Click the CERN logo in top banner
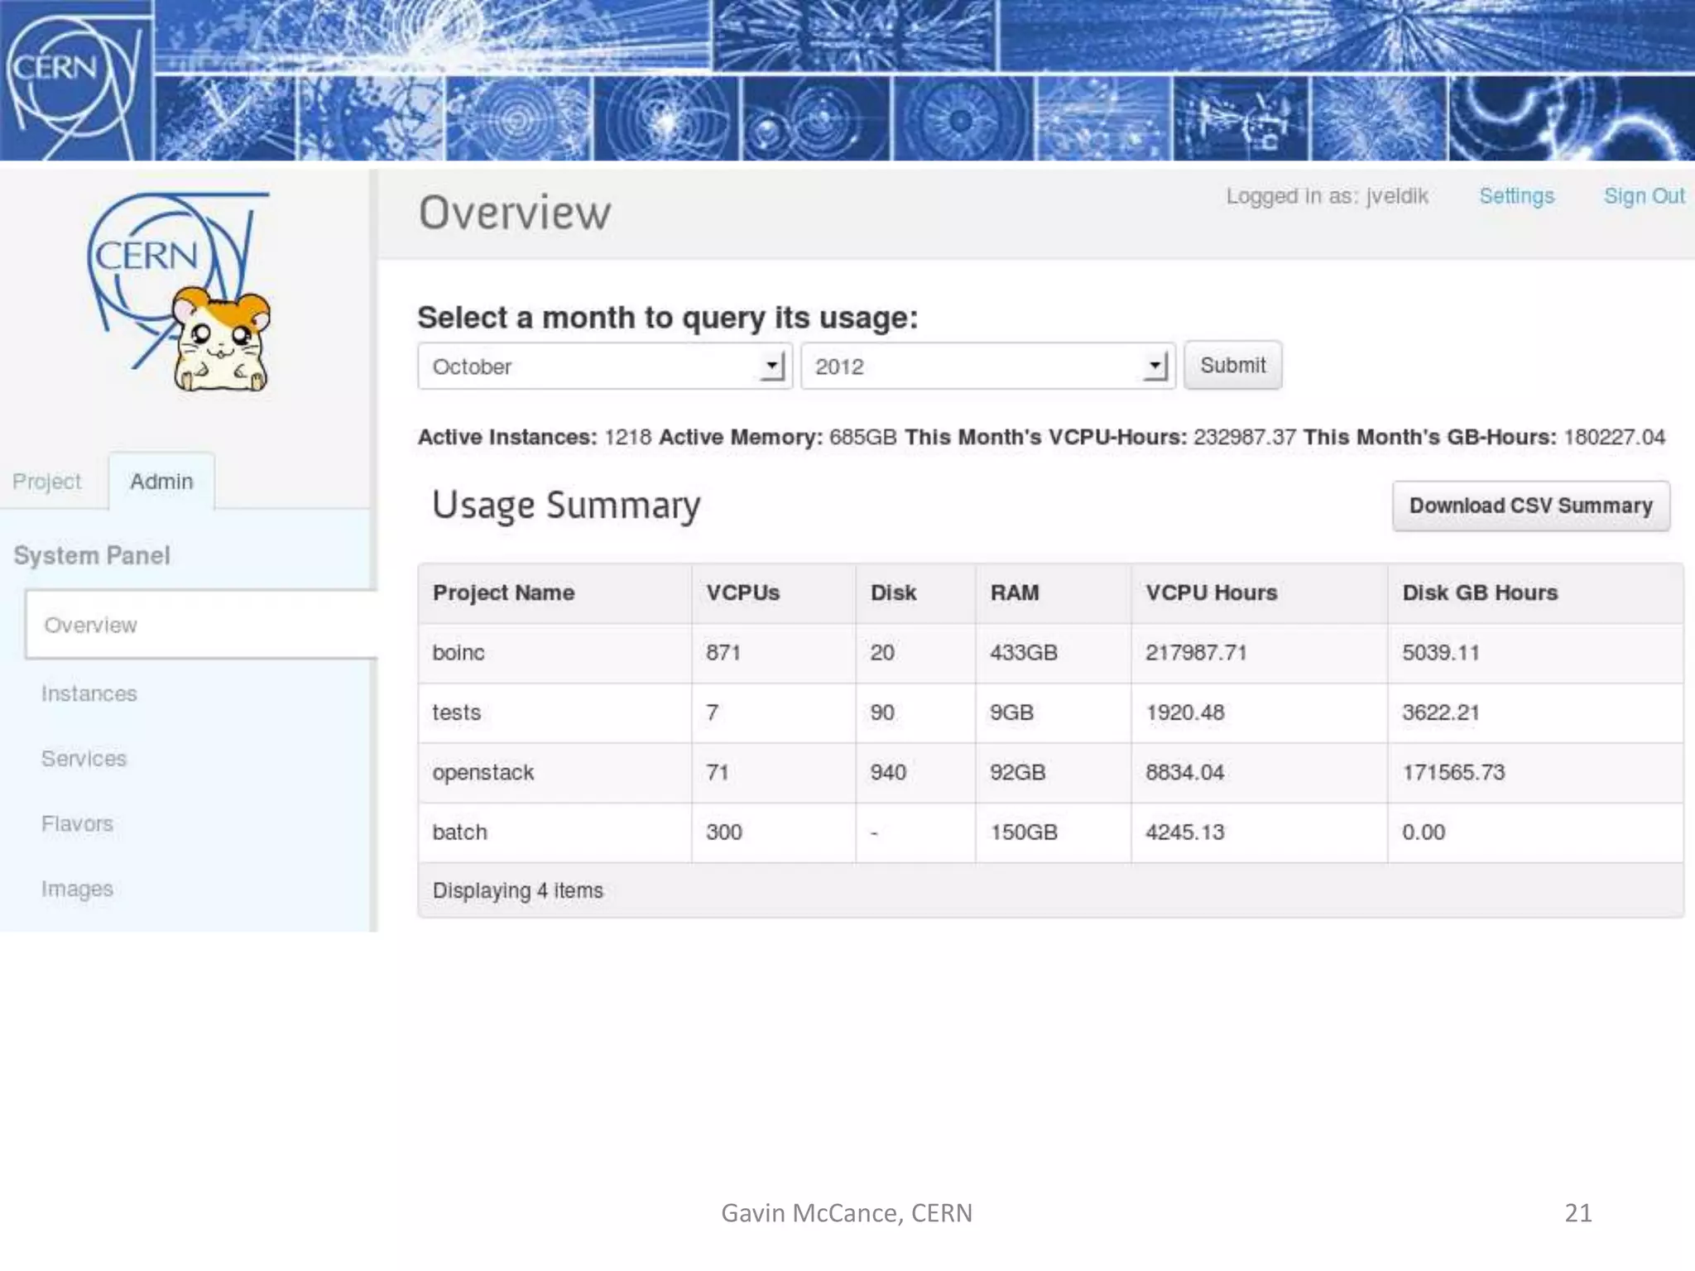The height and width of the screenshot is (1271, 1695). (x=73, y=80)
